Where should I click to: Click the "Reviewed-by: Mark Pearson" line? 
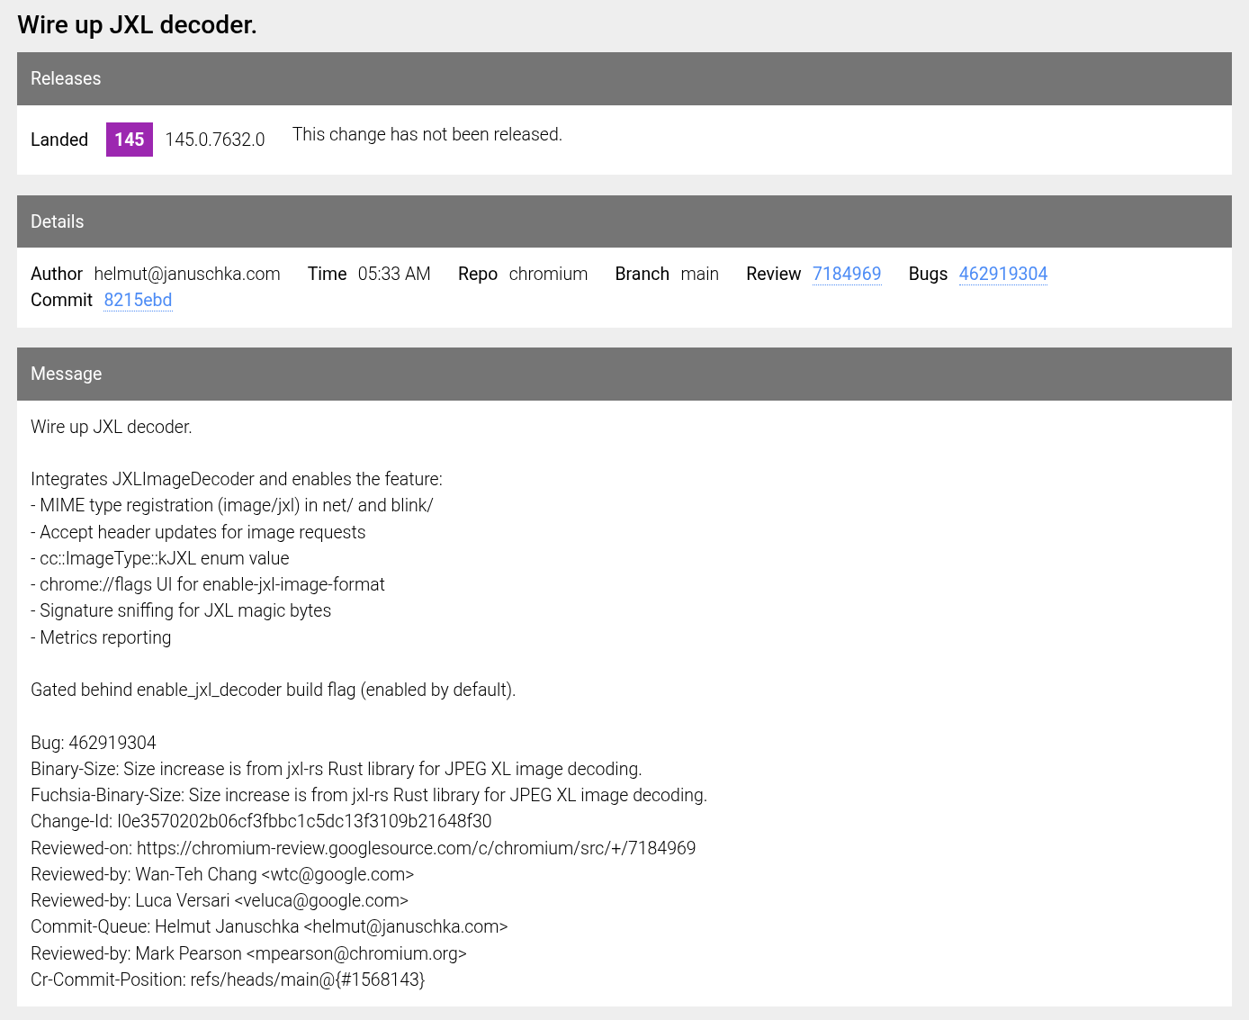[x=249, y=953]
